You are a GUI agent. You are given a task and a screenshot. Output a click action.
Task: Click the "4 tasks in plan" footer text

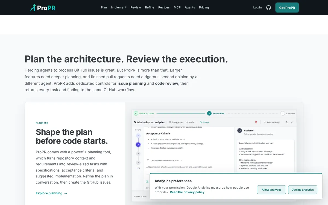[x=140, y=196]
